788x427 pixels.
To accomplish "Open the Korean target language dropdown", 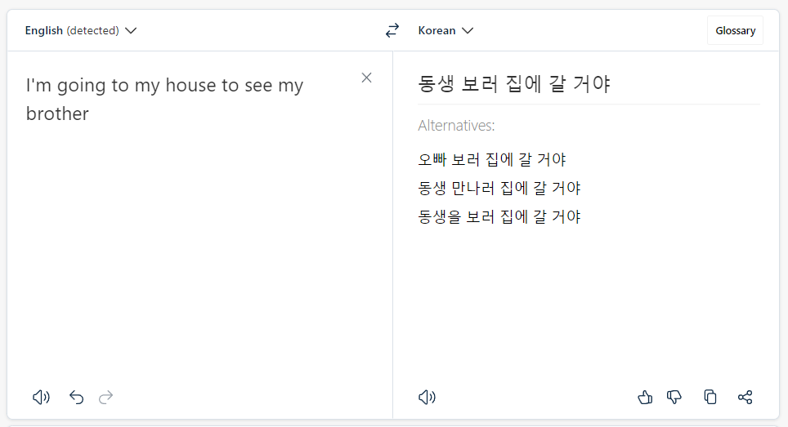I will pos(445,30).
